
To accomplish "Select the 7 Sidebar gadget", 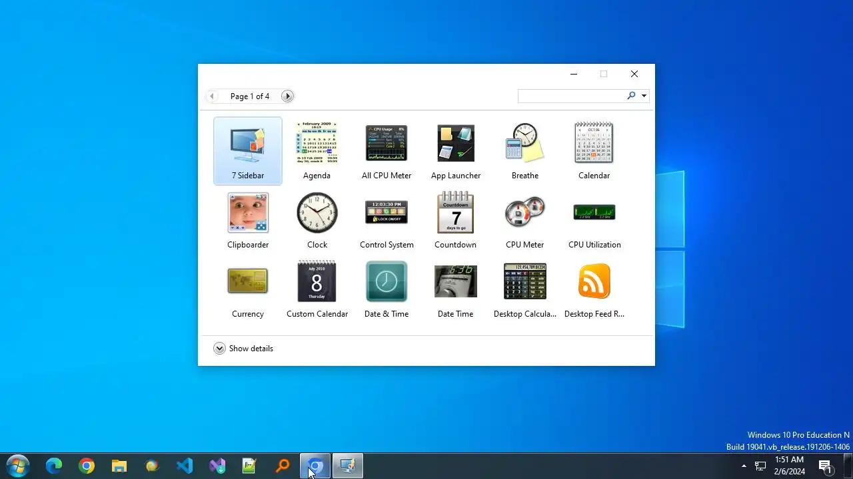I will [248, 151].
